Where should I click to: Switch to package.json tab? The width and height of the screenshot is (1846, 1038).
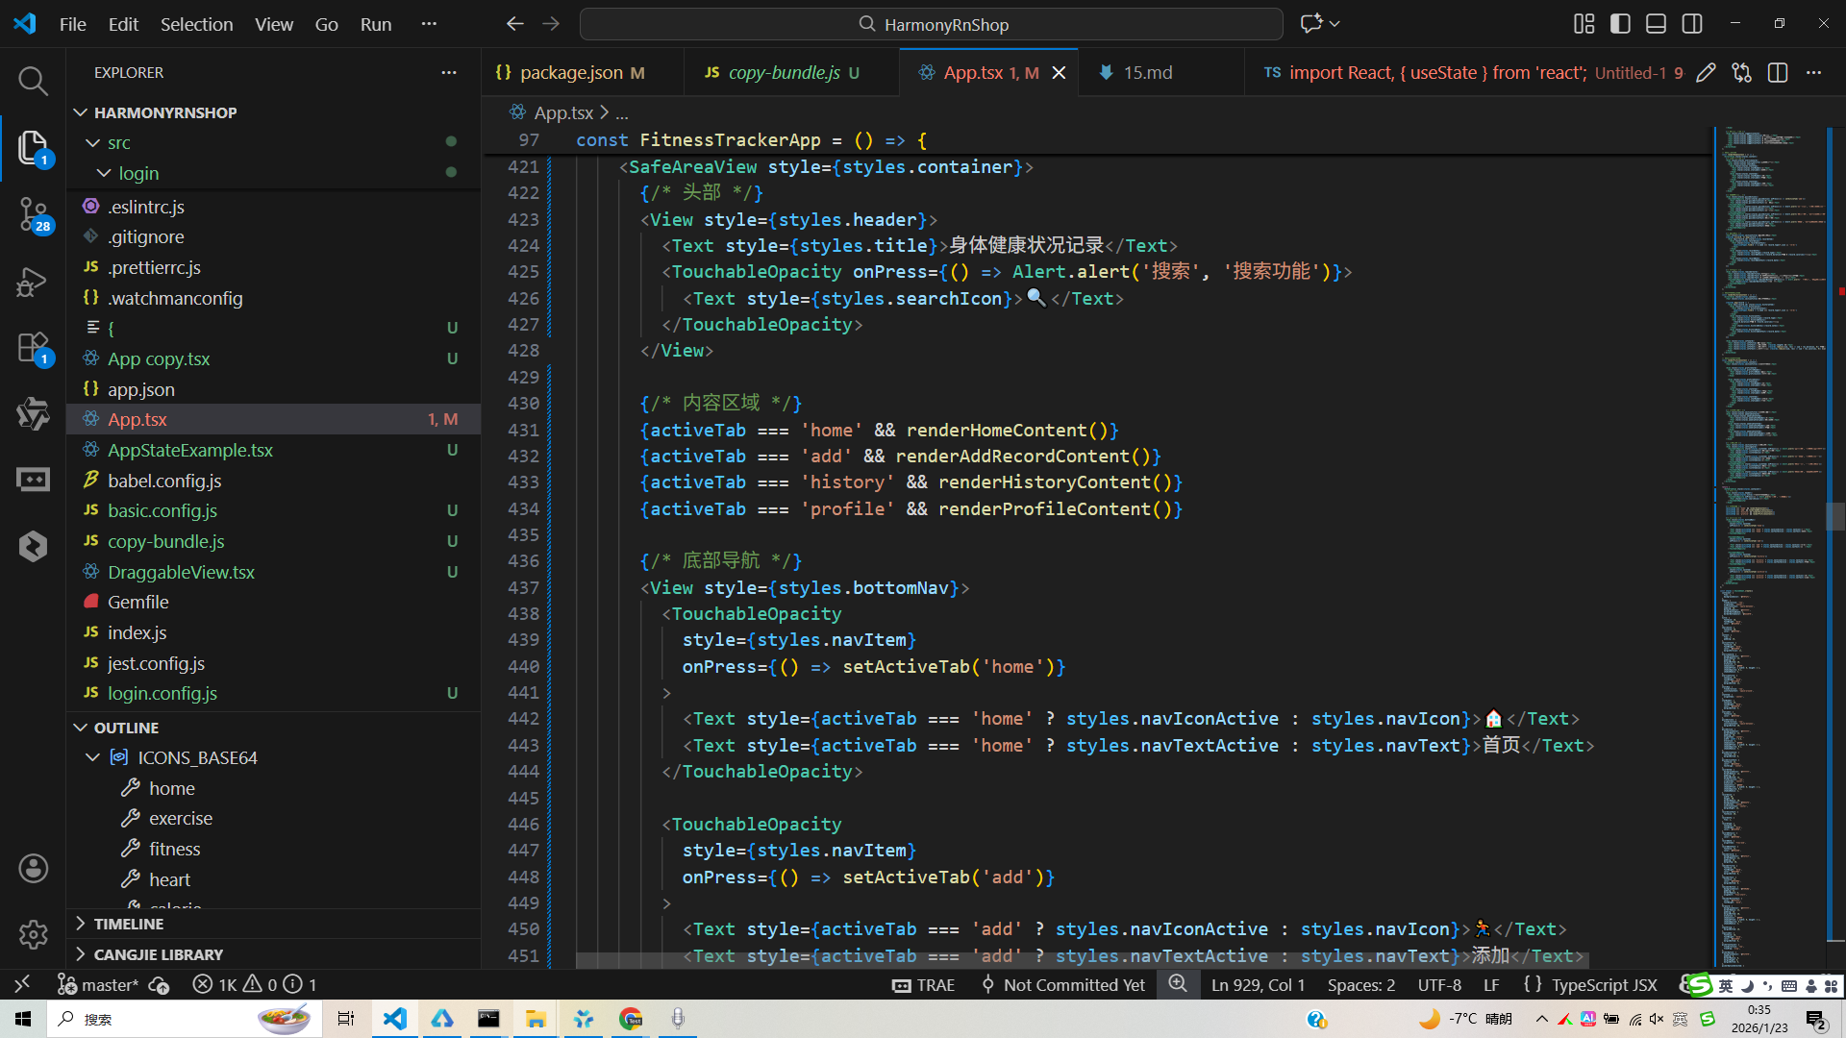point(570,73)
